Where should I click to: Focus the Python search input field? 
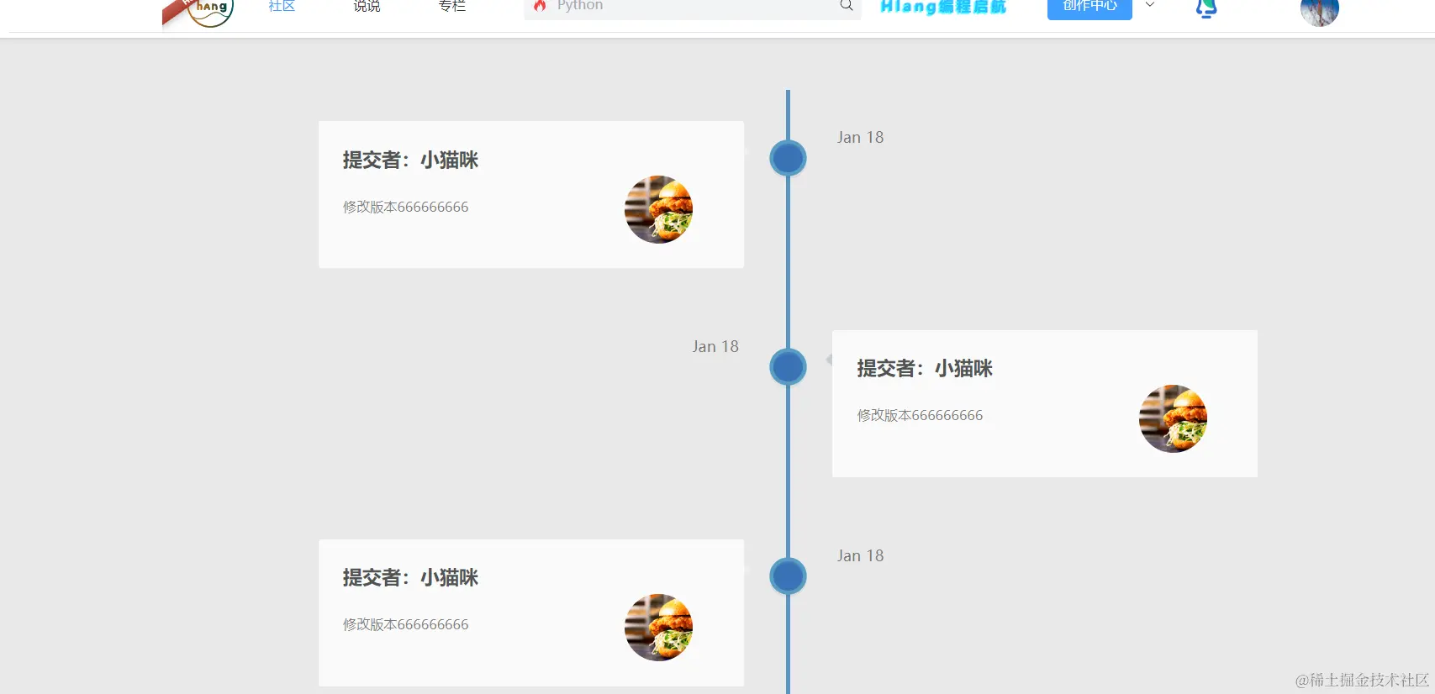(693, 7)
